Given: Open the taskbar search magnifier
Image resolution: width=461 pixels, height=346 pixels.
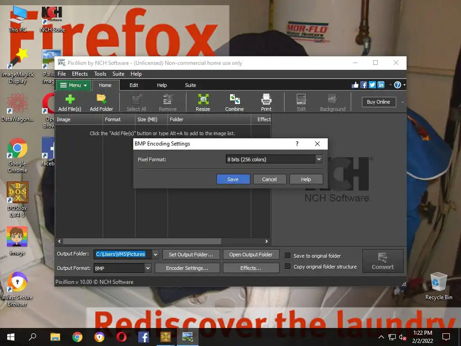Looking at the screenshot, I should coord(32,337).
